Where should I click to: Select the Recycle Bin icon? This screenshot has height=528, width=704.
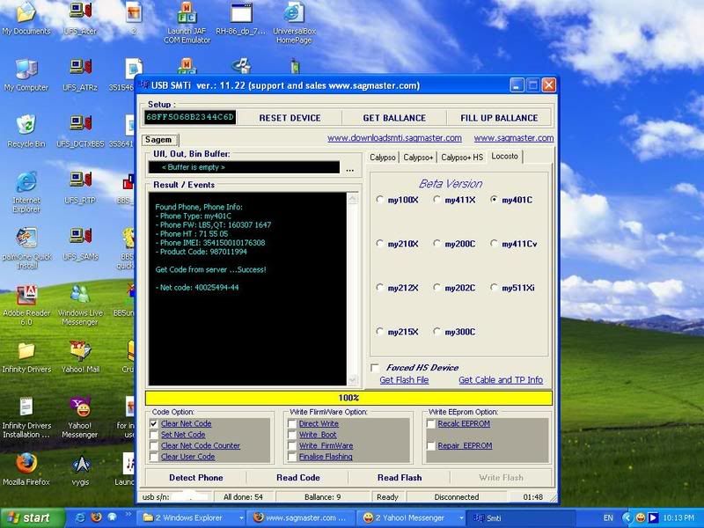pos(26,131)
